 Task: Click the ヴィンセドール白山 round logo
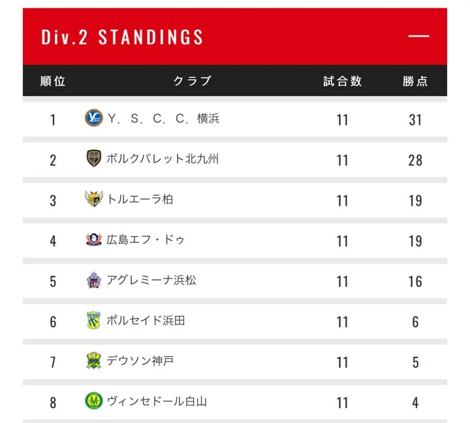click(94, 401)
